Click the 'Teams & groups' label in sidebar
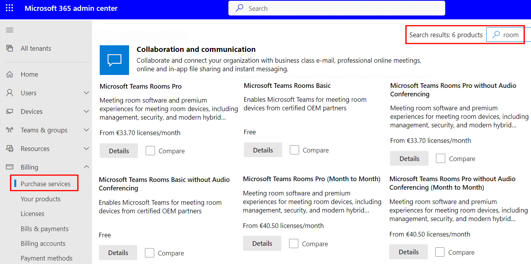The image size is (531, 264). [x=44, y=130]
